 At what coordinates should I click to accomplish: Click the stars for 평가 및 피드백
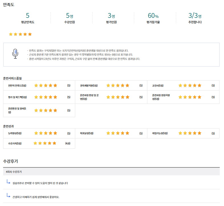click(46, 97)
